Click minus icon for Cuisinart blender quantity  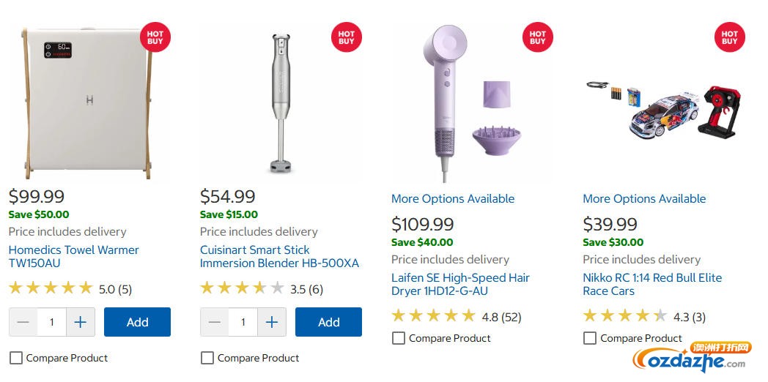coord(215,322)
